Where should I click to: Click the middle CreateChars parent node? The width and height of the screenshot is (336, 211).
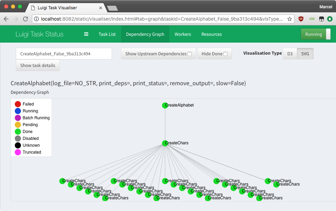tap(165, 143)
